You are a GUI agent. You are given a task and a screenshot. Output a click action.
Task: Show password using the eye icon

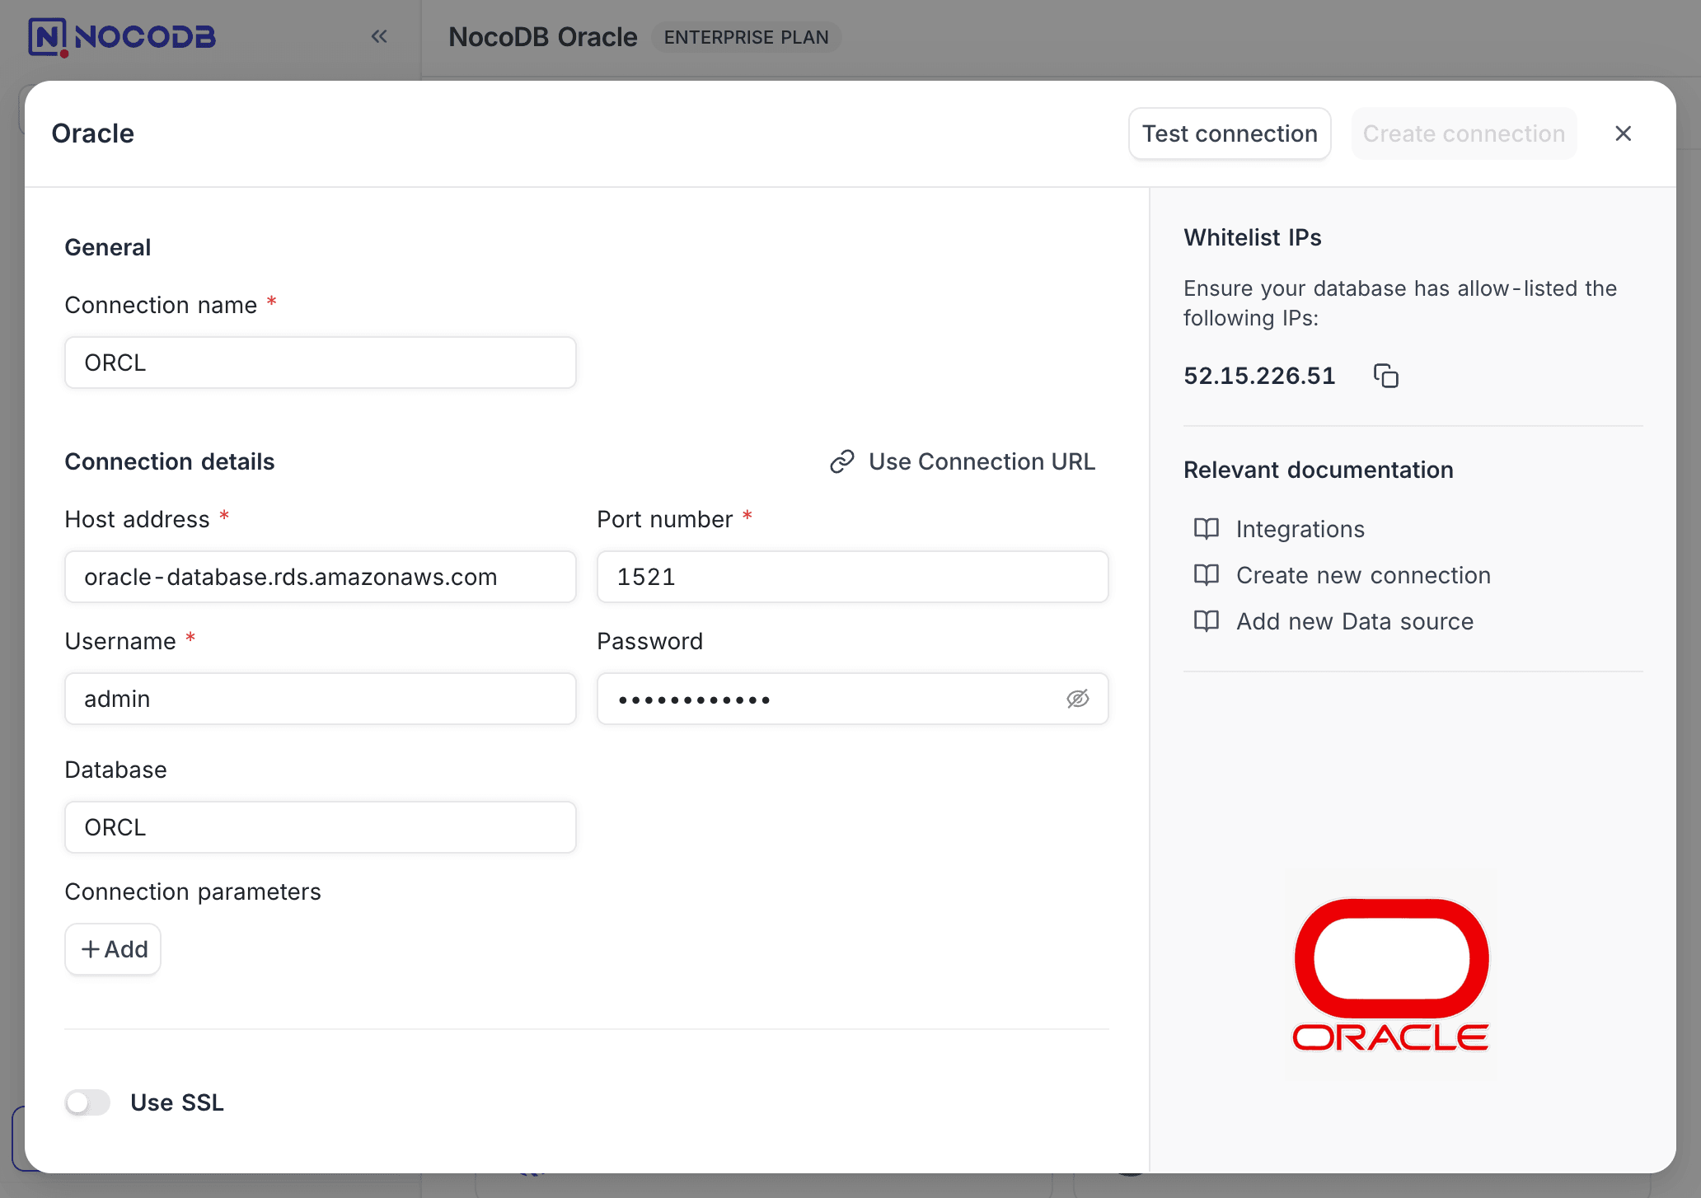tap(1077, 699)
